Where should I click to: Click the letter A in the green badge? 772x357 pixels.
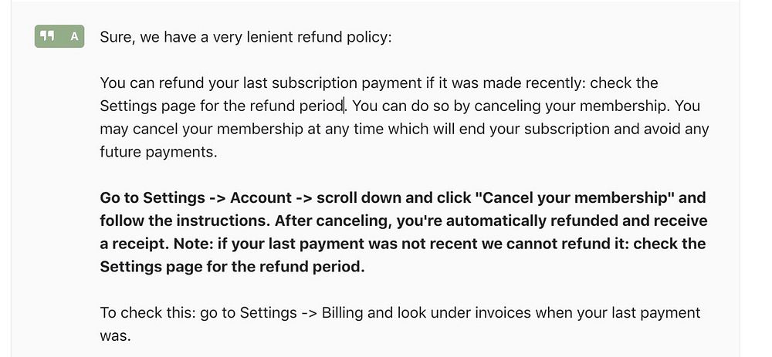pyautogui.click(x=73, y=36)
